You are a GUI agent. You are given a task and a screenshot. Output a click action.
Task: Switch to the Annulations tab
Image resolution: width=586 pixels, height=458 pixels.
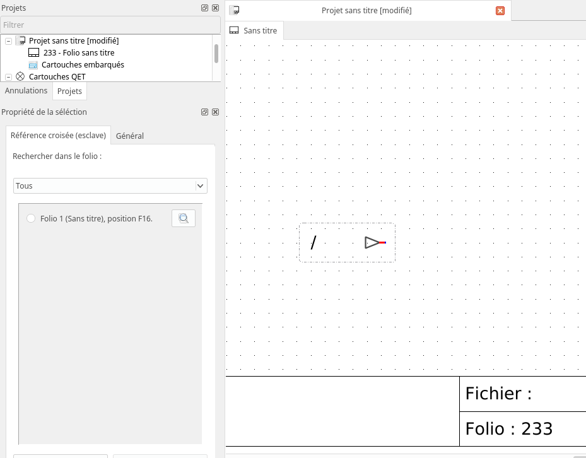coord(26,91)
